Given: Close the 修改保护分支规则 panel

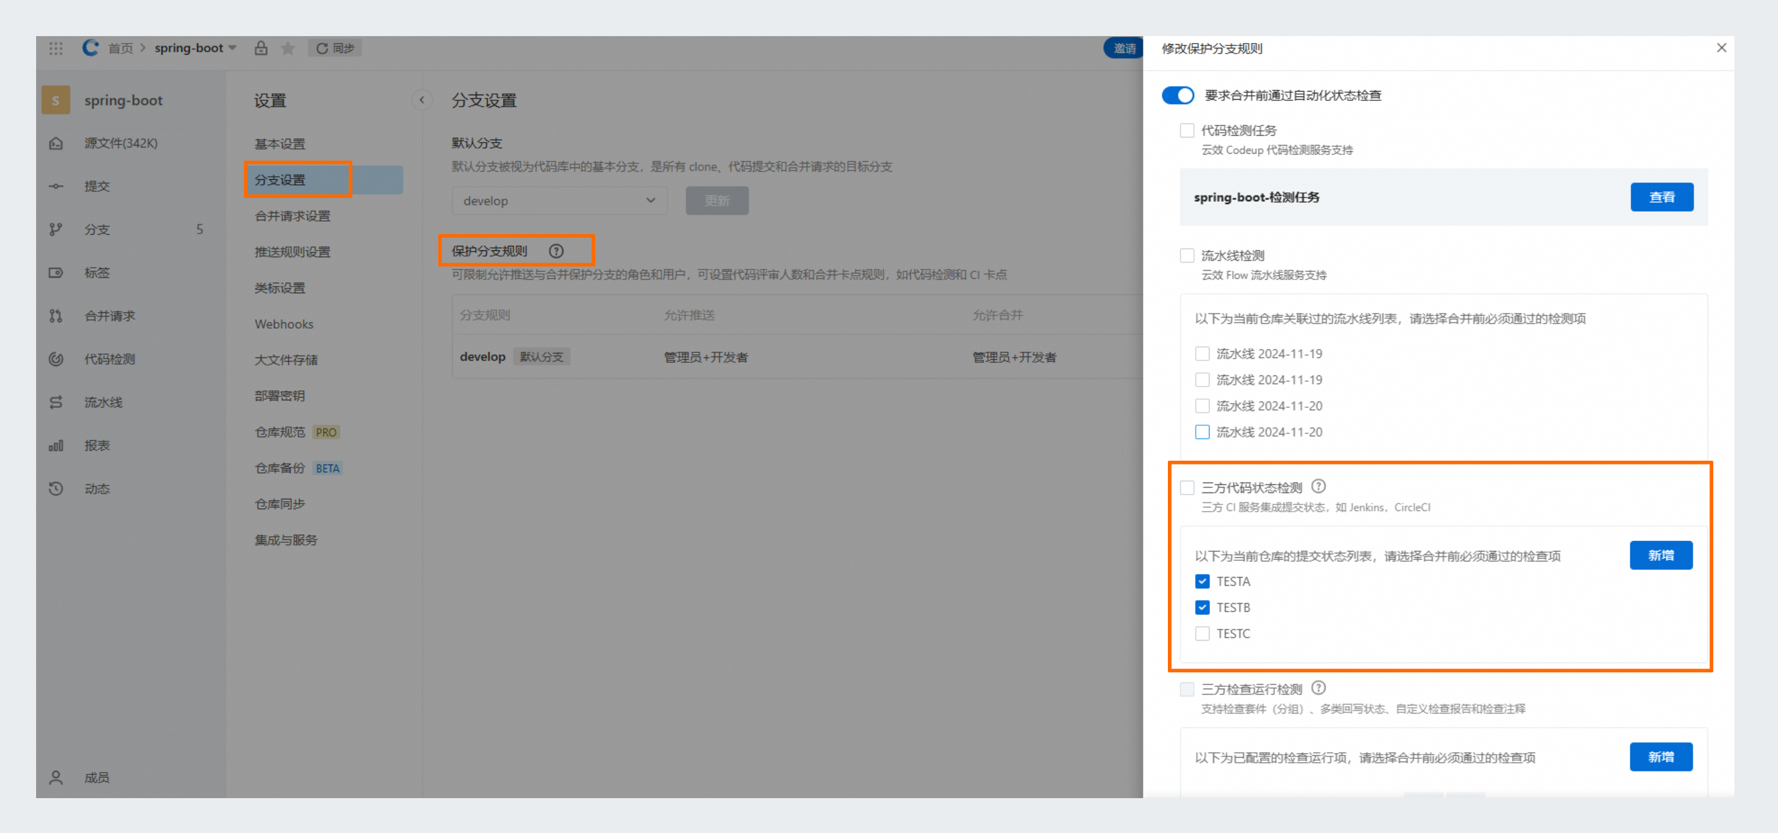Looking at the screenshot, I should 1721,47.
